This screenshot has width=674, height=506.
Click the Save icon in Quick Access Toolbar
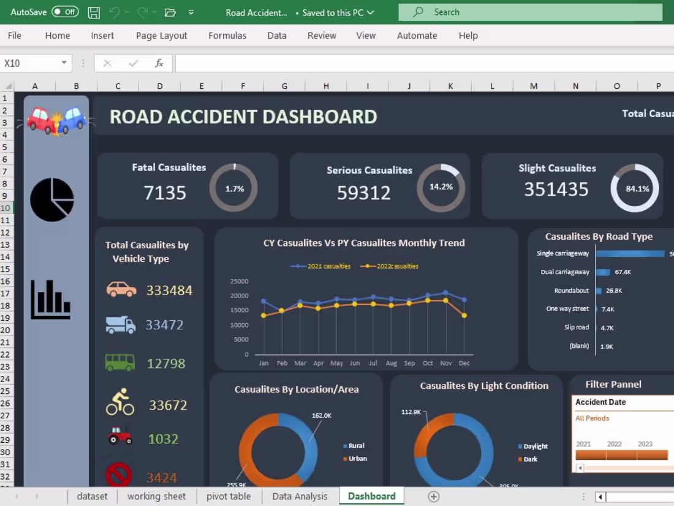pos(93,12)
